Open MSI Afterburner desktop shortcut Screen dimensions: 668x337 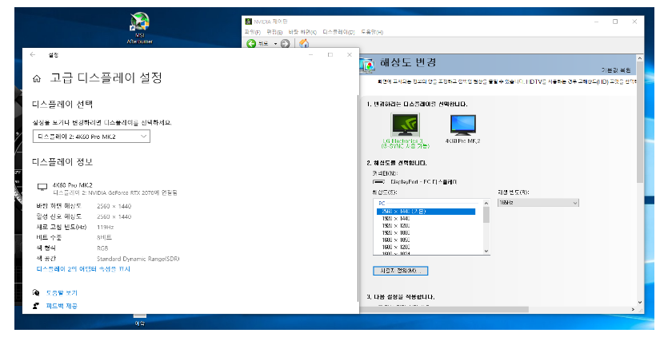point(140,28)
